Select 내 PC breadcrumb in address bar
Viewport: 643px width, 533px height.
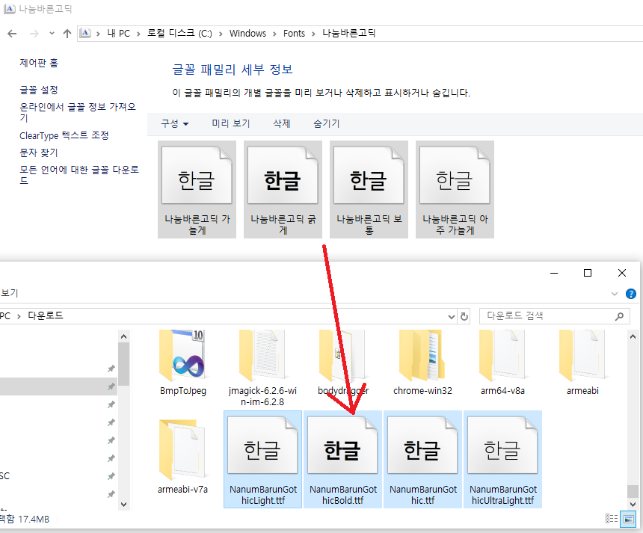pyautogui.click(x=119, y=33)
